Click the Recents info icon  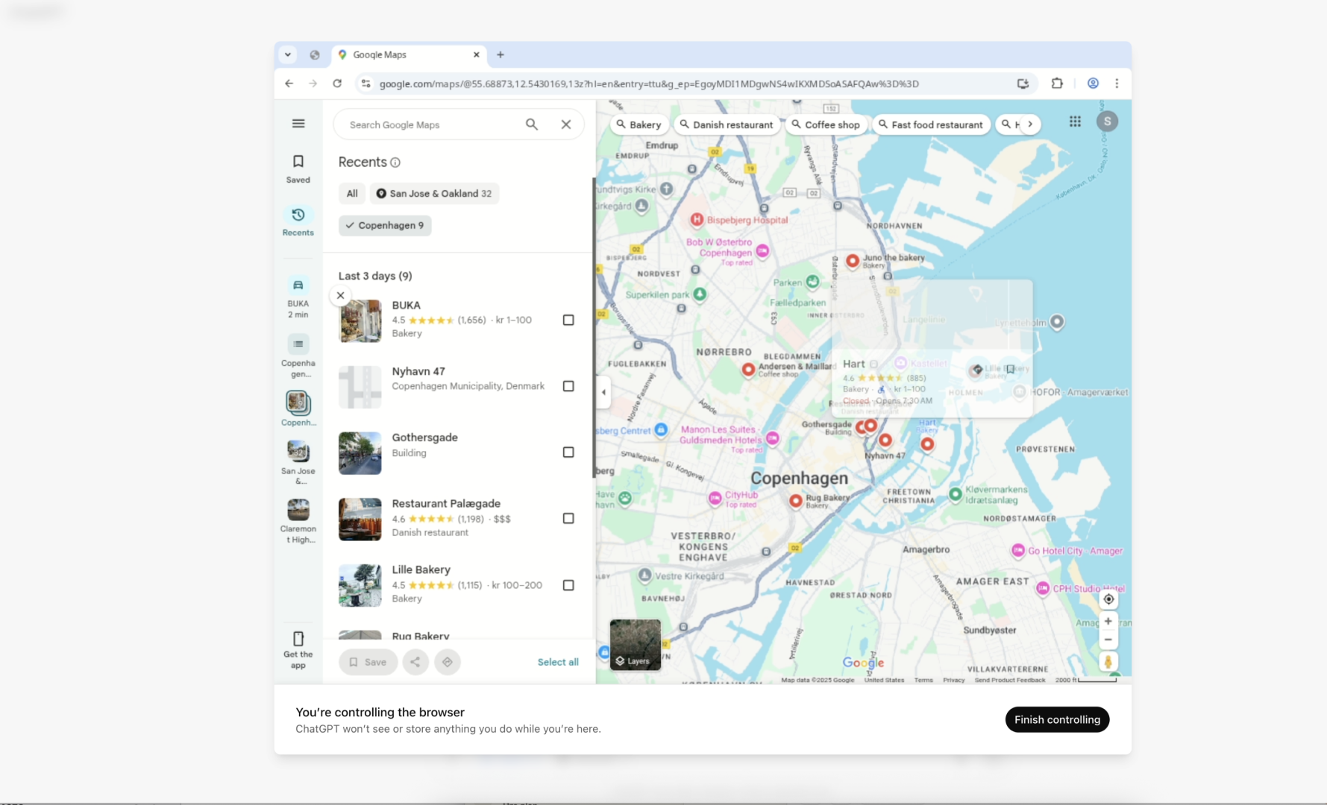pyautogui.click(x=395, y=162)
